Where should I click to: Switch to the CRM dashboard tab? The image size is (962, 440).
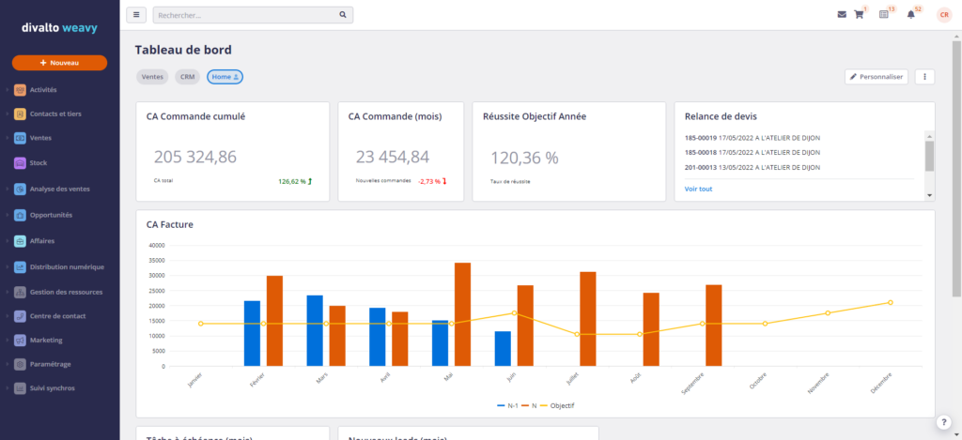pyautogui.click(x=187, y=77)
